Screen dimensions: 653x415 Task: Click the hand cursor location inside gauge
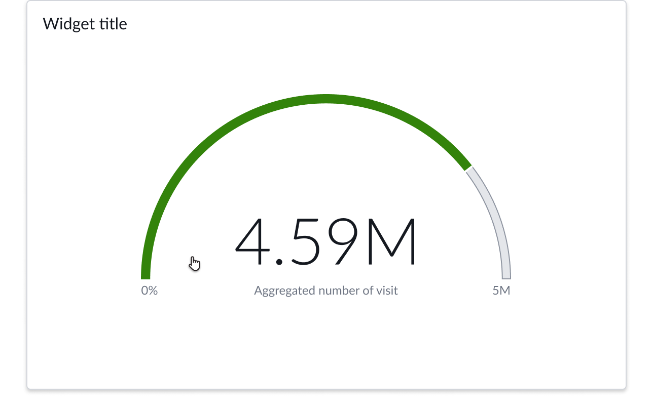194,263
